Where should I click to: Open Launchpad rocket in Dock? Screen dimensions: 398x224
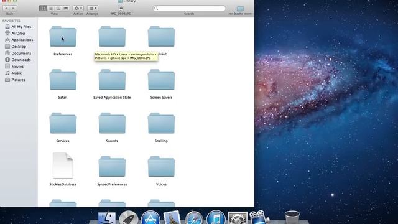[129, 218]
